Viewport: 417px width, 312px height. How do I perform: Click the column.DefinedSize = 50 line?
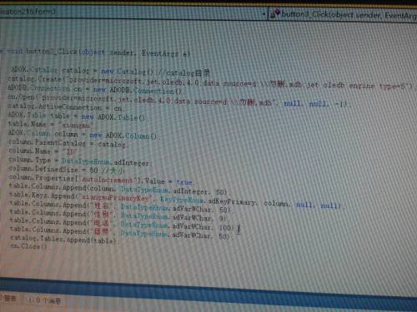pyautogui.click(x=67, y=170)
